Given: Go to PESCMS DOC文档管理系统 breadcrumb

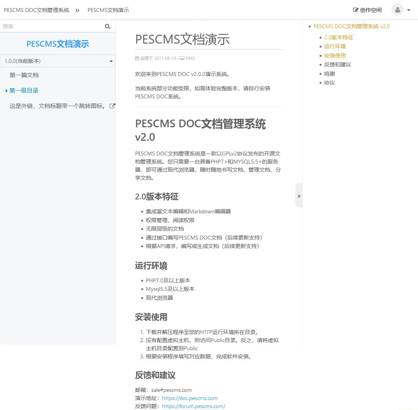Looking at the screenshot, I should click(37, 10).
